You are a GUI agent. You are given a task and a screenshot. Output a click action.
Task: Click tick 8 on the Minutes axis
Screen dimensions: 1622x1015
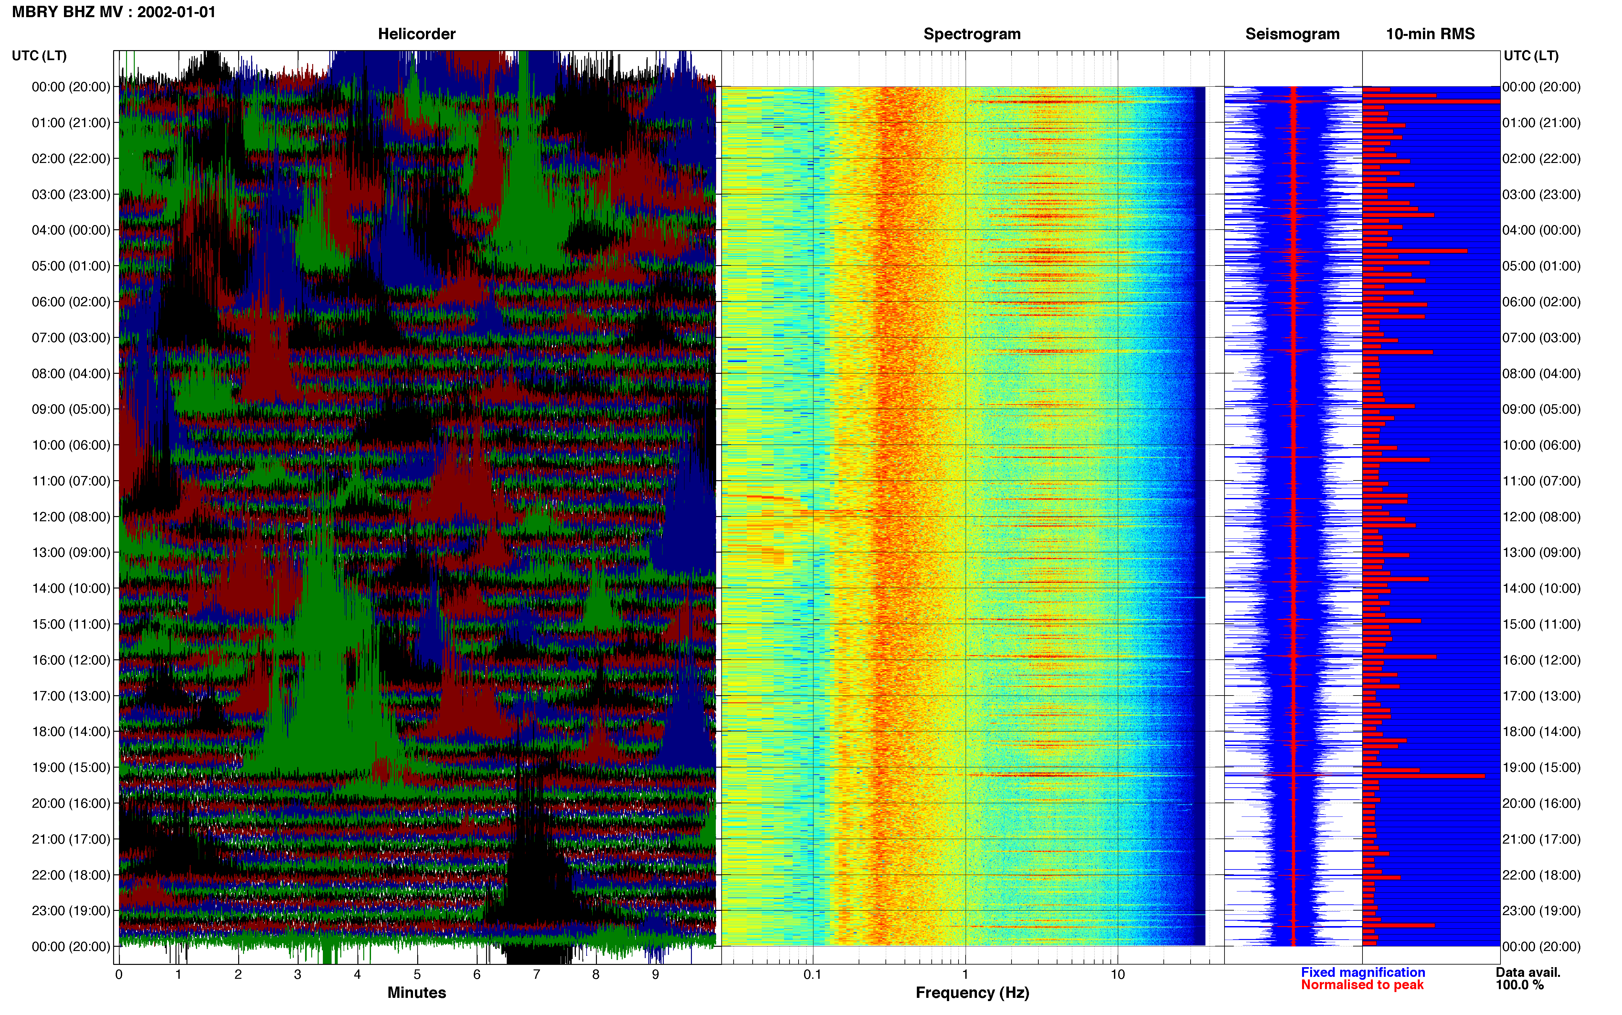(596, 975)
